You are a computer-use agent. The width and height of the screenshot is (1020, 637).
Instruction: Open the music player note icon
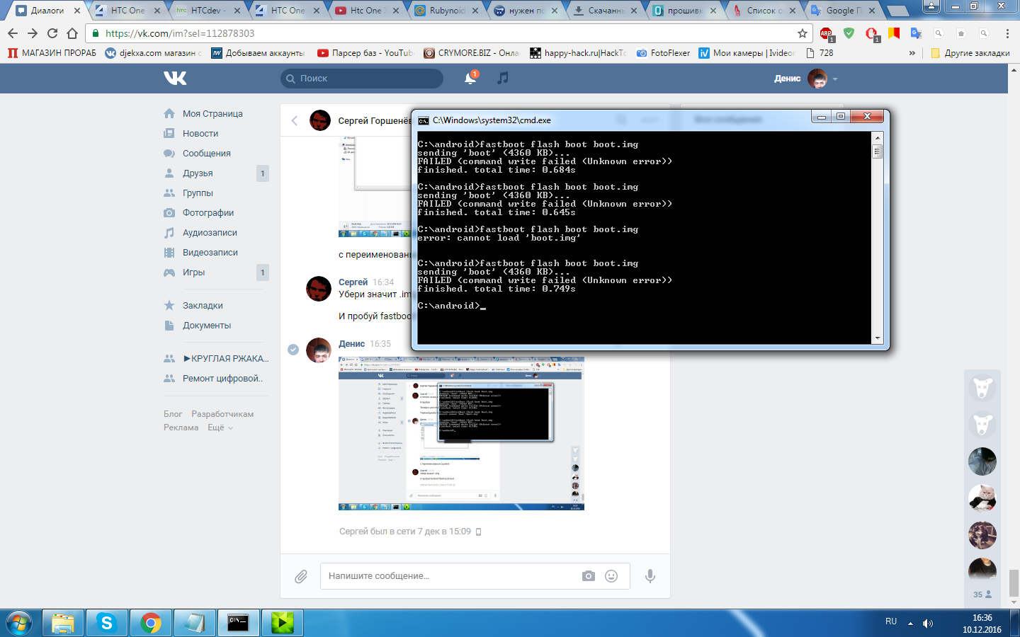point(503,78)
